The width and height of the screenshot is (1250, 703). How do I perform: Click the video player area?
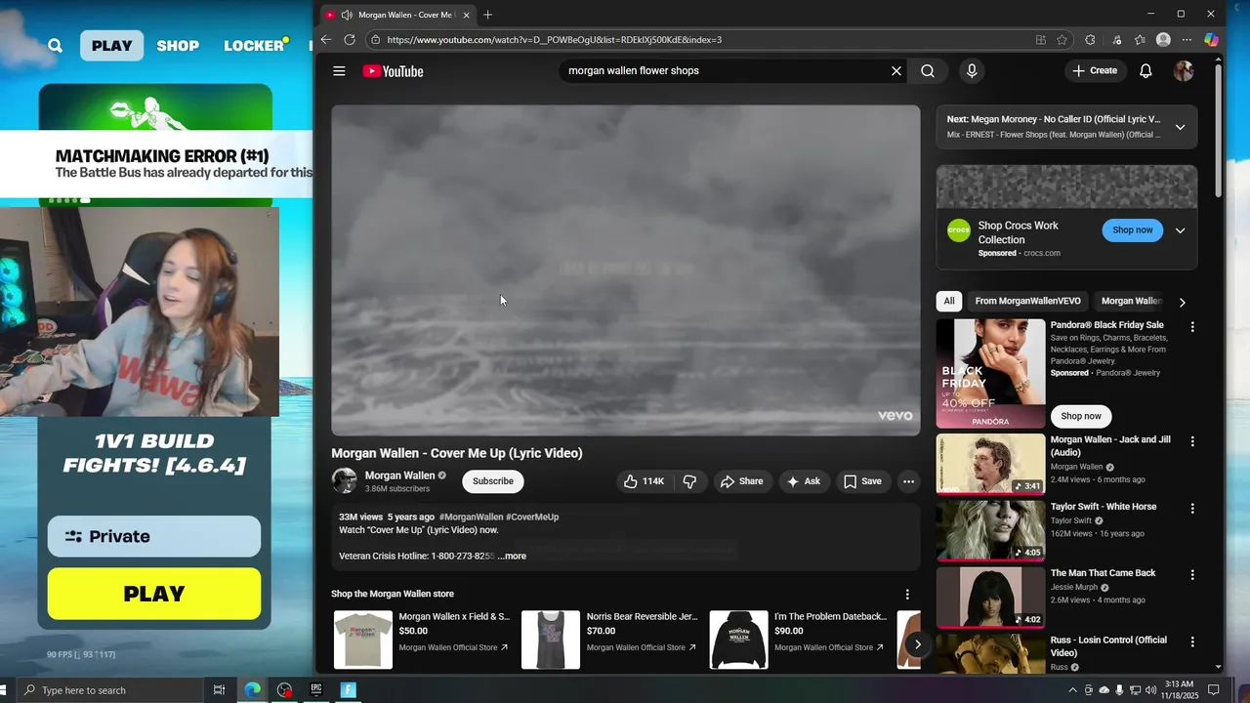[x=626, y=270]
